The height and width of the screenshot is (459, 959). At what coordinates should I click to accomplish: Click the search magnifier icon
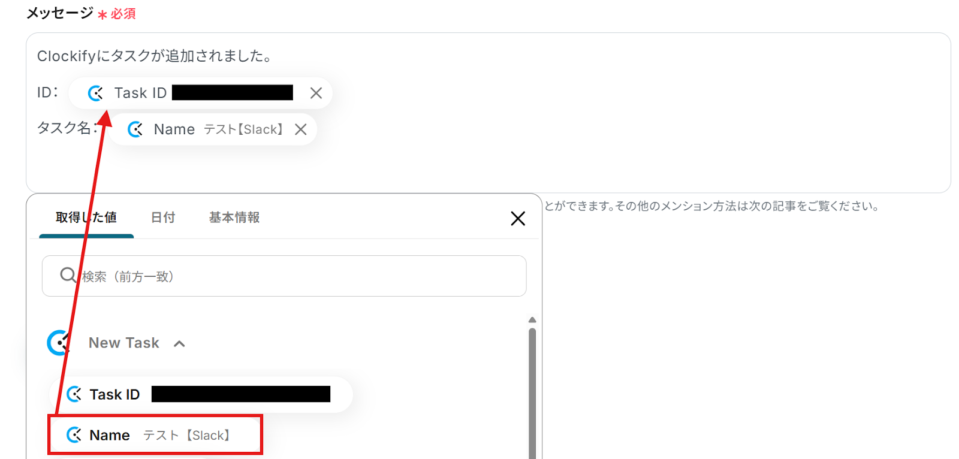point(68,275)
